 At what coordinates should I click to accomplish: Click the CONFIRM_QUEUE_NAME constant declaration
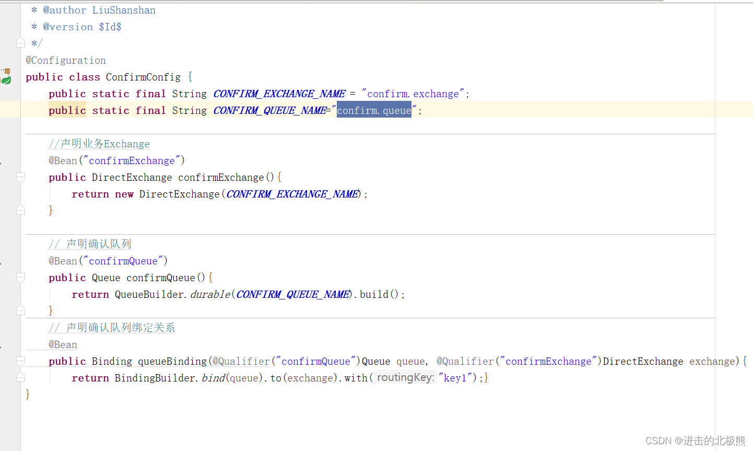pos(270,110)
